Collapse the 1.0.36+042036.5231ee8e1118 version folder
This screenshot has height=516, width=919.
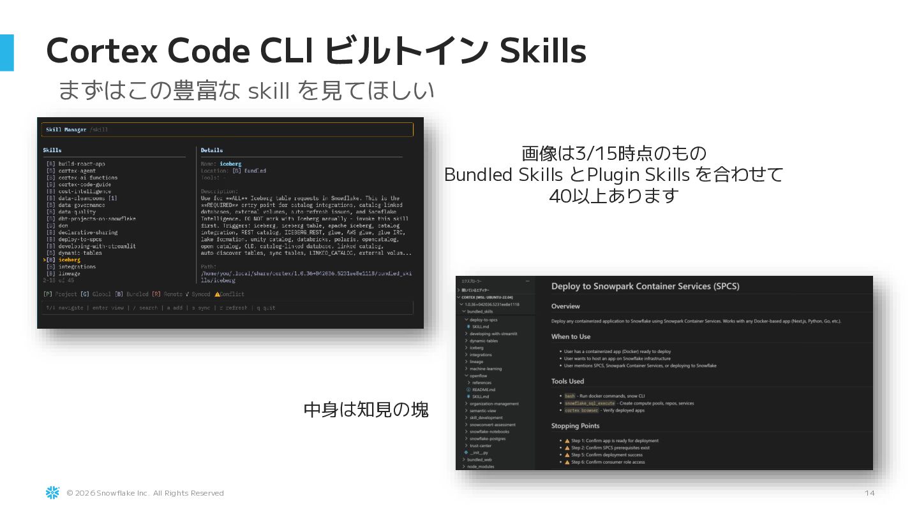pos(461,305)
